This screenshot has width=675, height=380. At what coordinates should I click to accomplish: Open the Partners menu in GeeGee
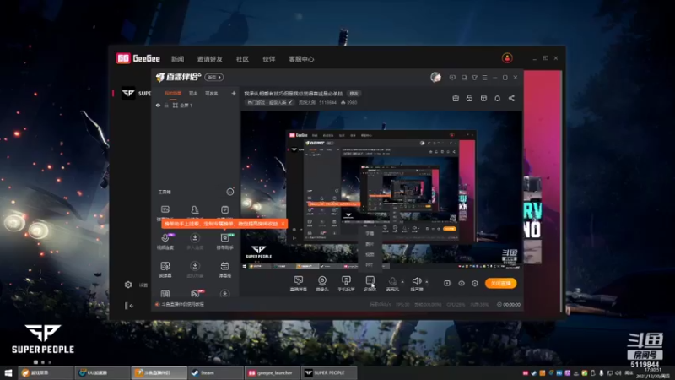(x=268, y=59)
